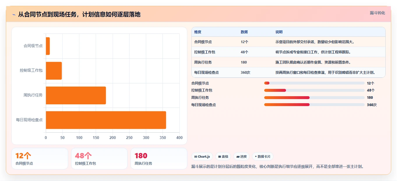Click the 周执行任务 bar in the chart
Screen dimensions: 397x181
(76, 95)
